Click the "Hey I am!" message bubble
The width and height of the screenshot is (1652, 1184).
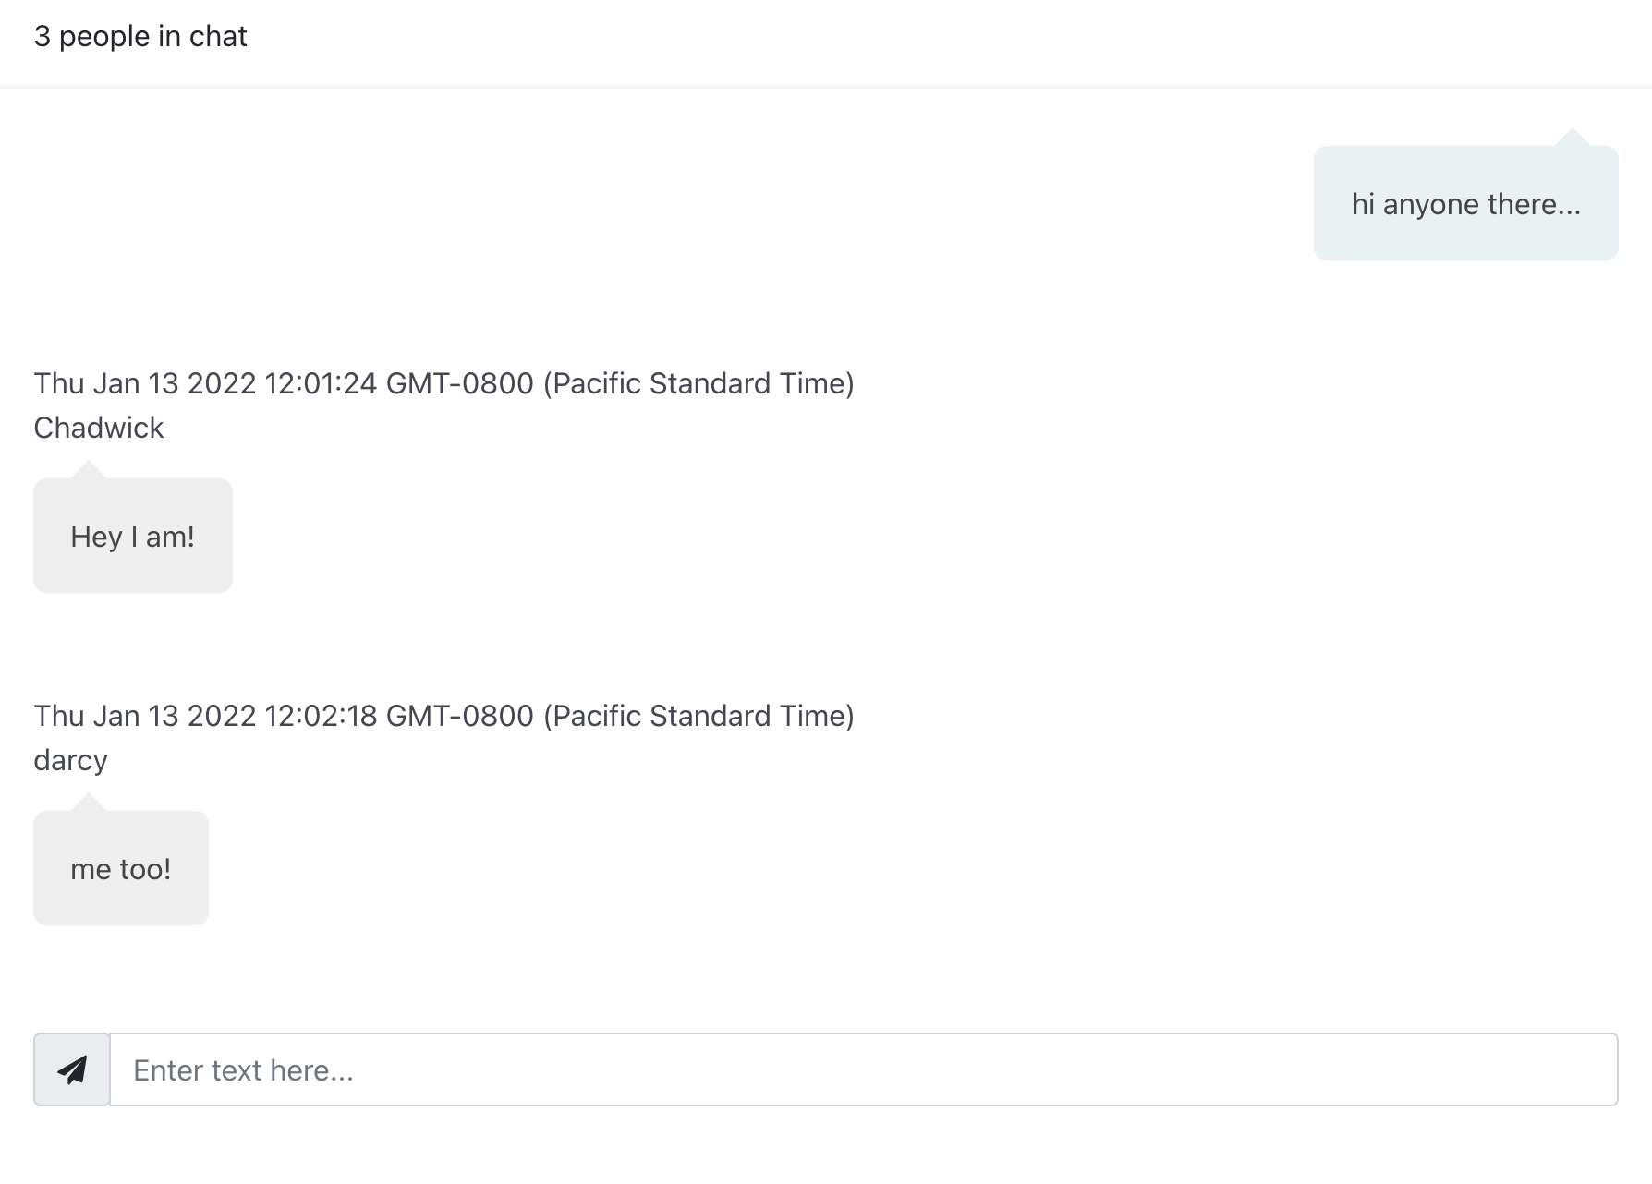133,537
